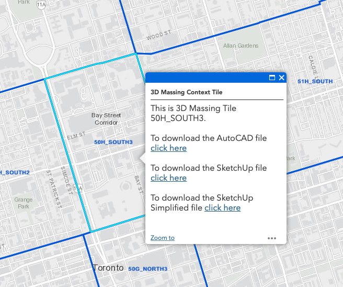Click the Toronto city label

tap(108, 268)
